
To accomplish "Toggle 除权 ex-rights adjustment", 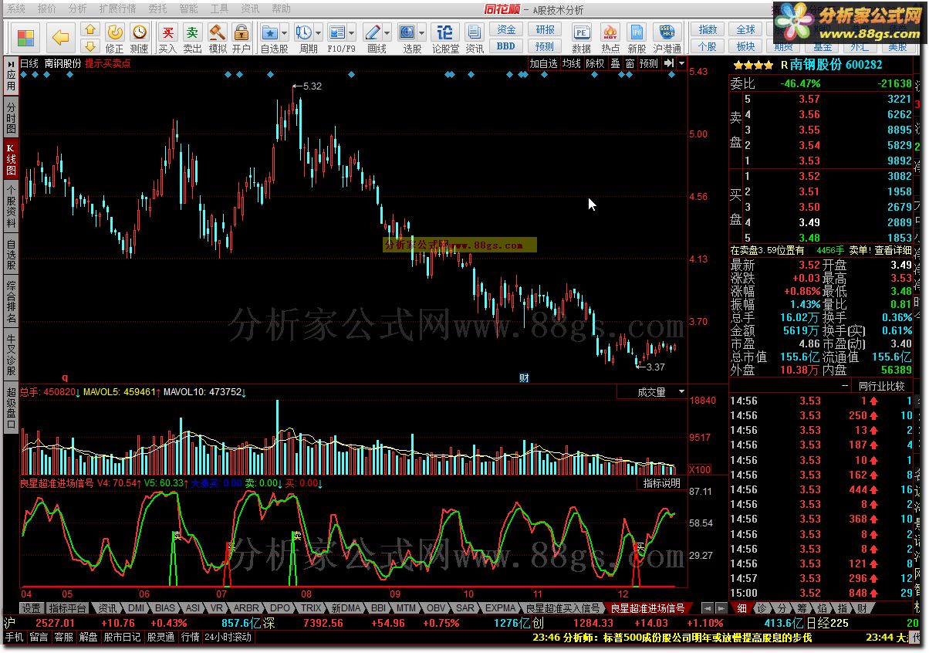I will 596,63.
